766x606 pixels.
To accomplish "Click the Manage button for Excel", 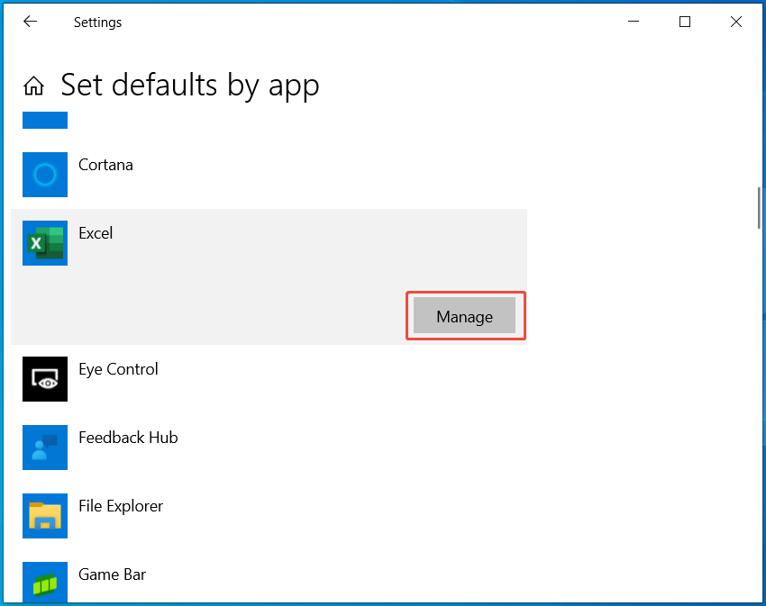I will pyautogui.click(x=465, y=316).
